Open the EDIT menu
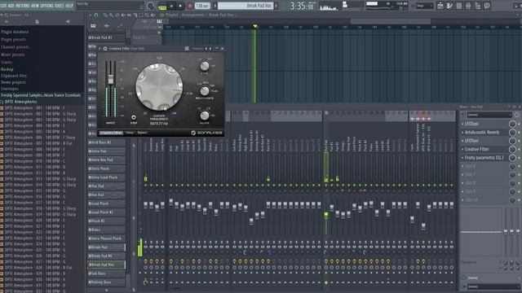This screenshot has height=293, width=522. coord(3,6)
